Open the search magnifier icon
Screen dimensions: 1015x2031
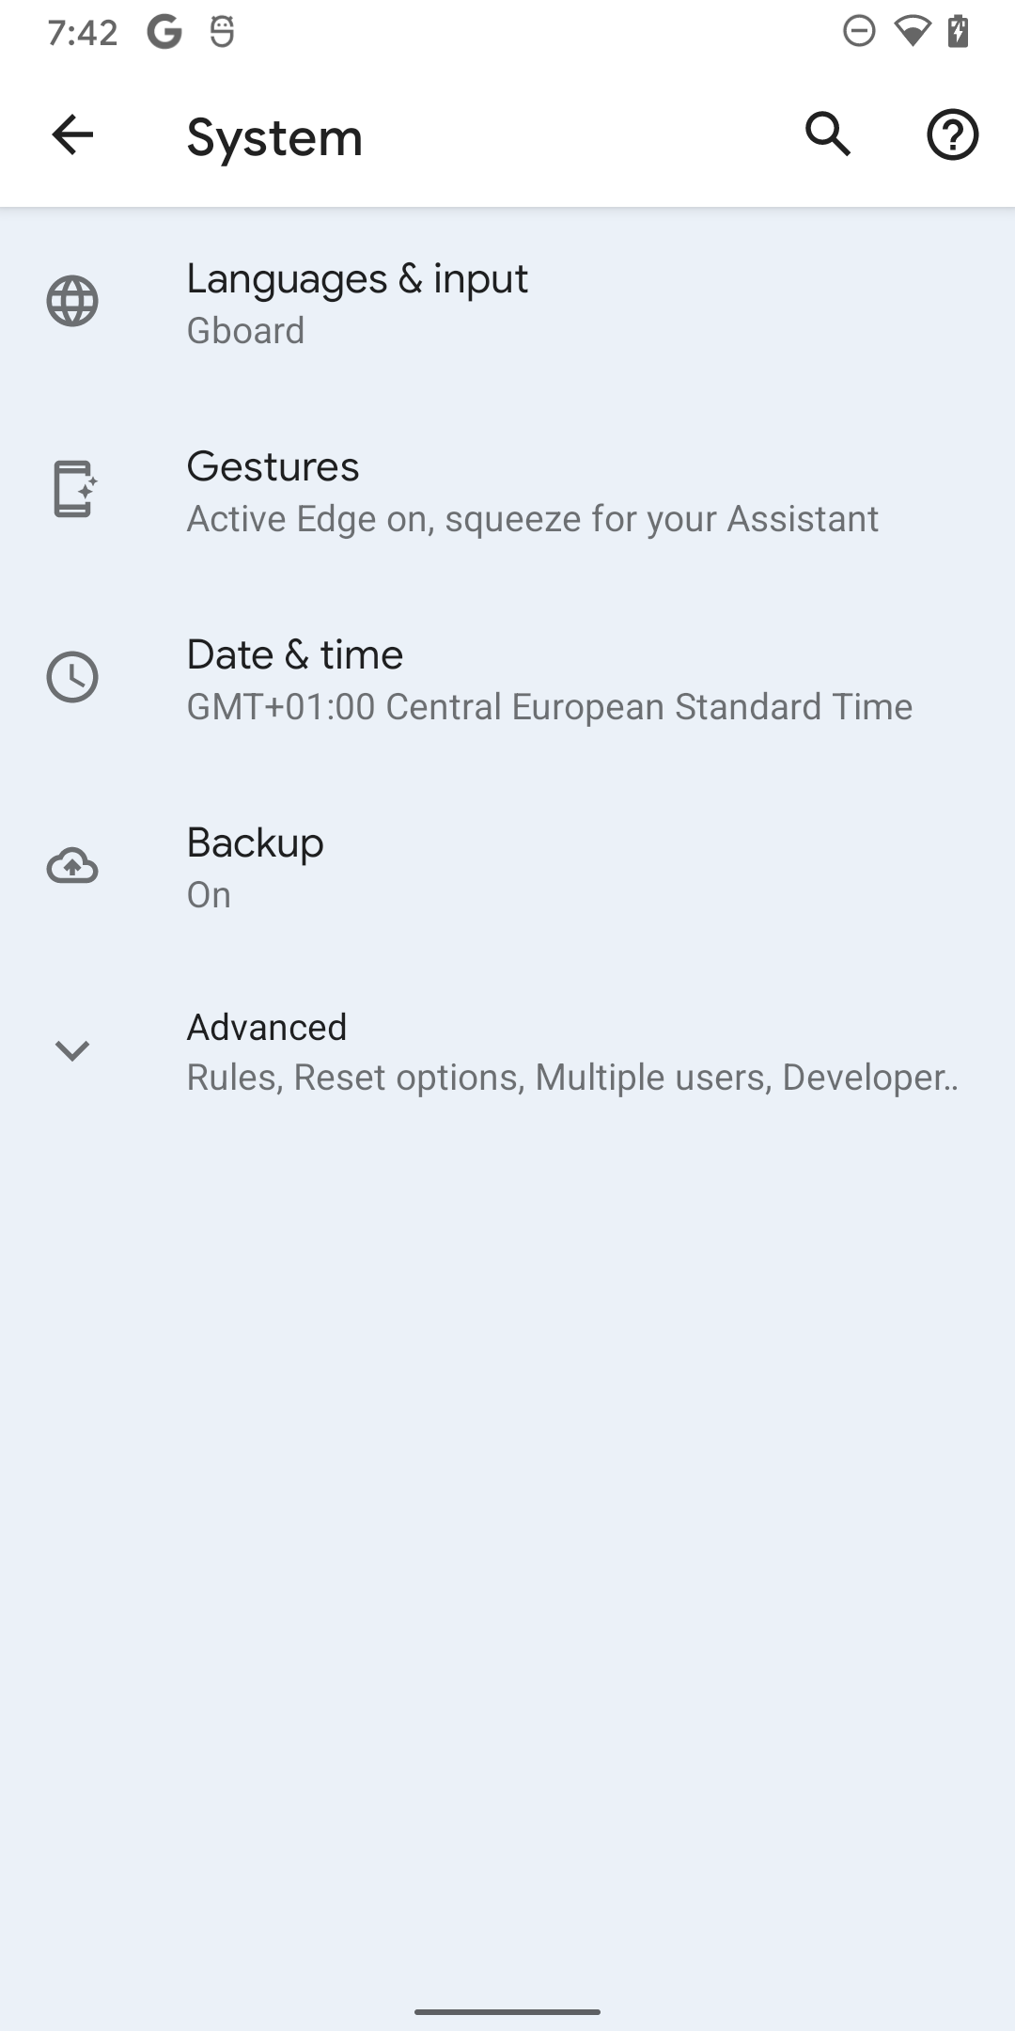click(x=828, y=134)
